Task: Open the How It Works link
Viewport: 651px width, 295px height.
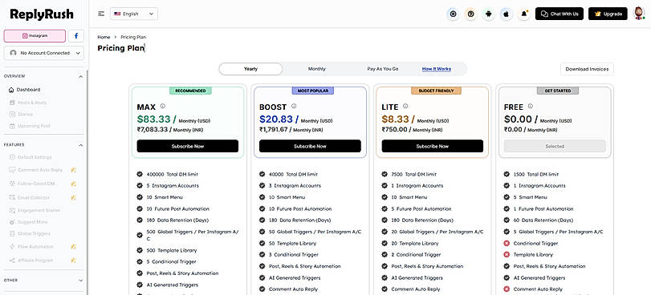Action: (x=437, y=69)
